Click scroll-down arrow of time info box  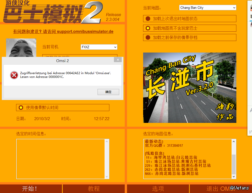[x=107, y=176]
